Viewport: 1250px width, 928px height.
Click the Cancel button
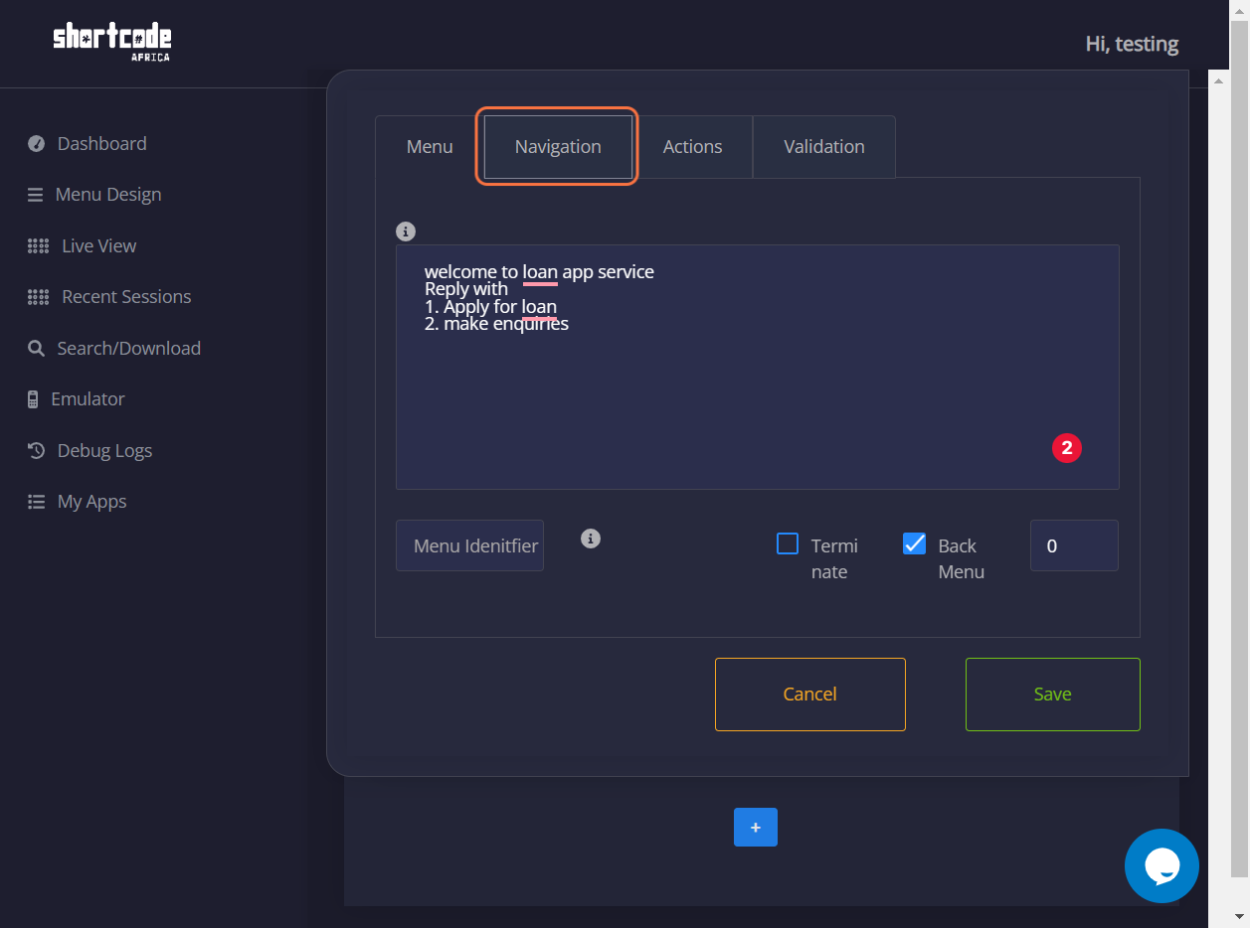tap(810, 695)
